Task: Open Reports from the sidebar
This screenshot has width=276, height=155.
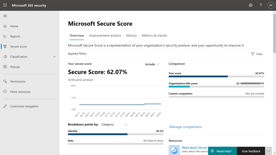Action: pos(15,36)
